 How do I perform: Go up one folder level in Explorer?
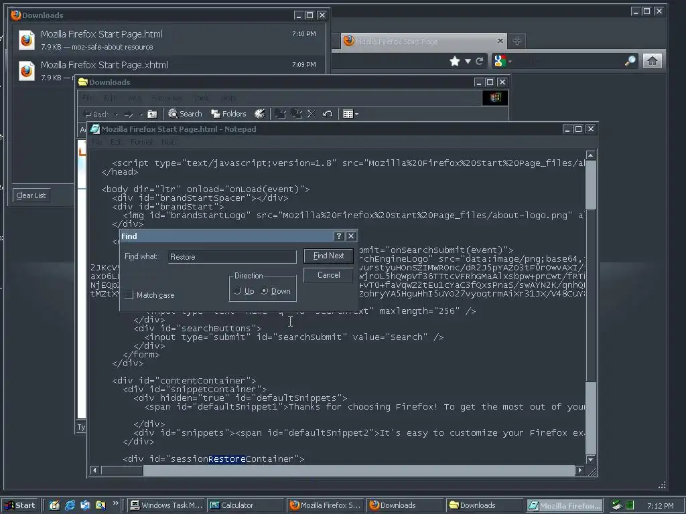(x=152, y=114)
